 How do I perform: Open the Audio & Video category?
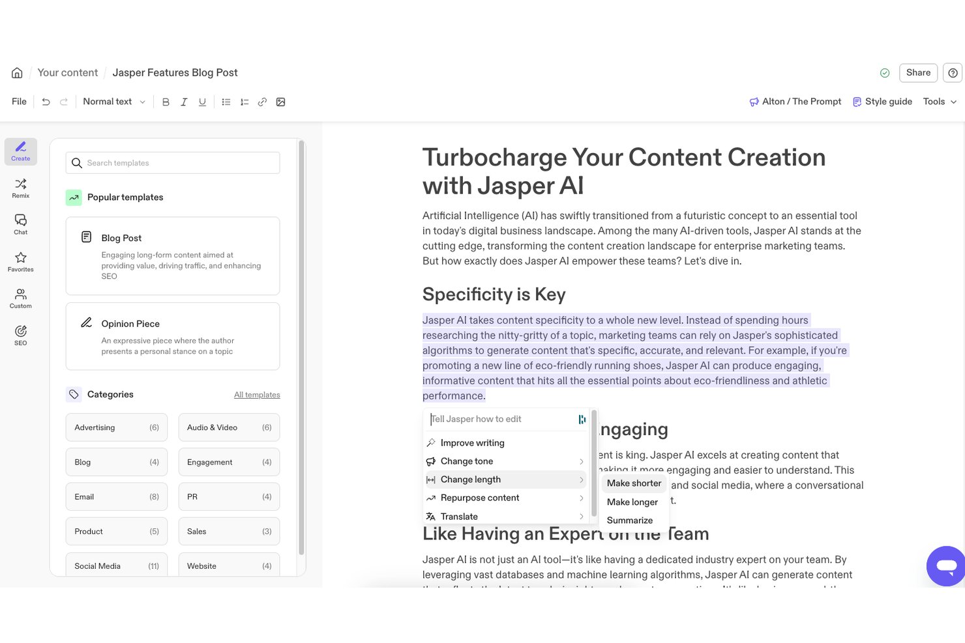(x=230, y=427)
